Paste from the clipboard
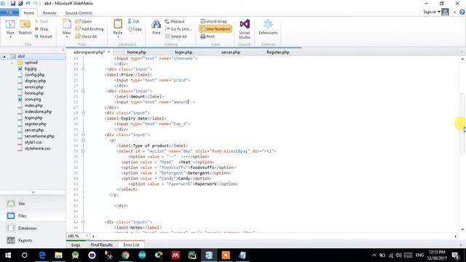 click(118, 28)
